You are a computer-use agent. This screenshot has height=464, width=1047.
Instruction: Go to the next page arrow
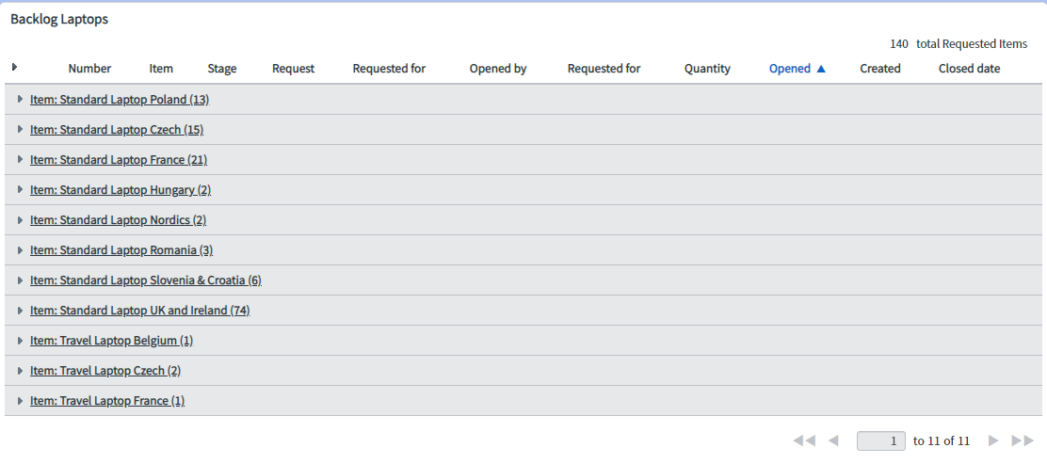point(993,440)
